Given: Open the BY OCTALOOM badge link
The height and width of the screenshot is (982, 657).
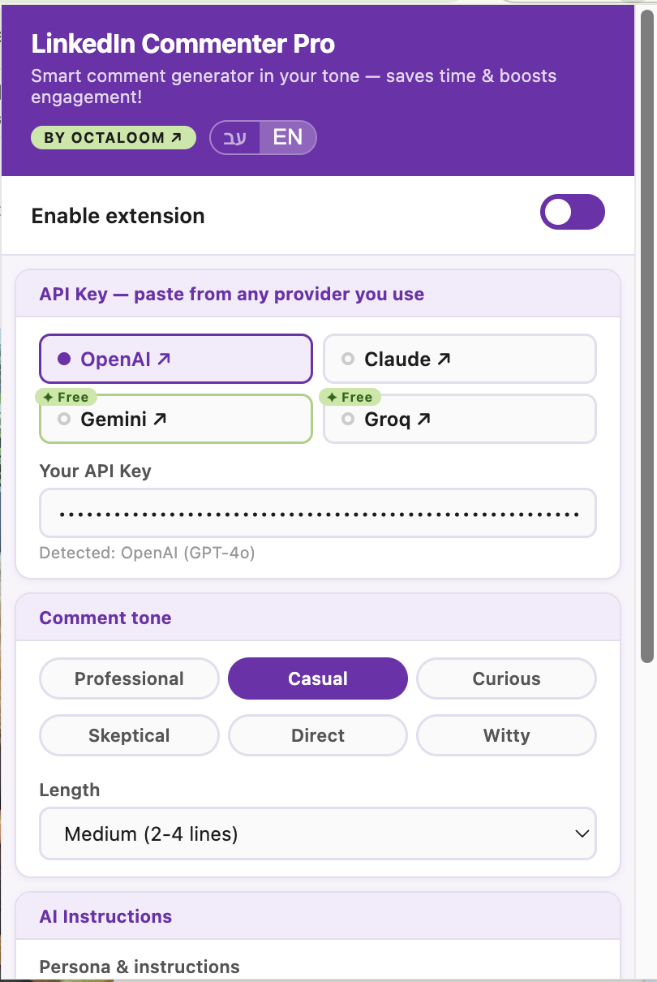Looking at the screenshot, I should [114, 137].
